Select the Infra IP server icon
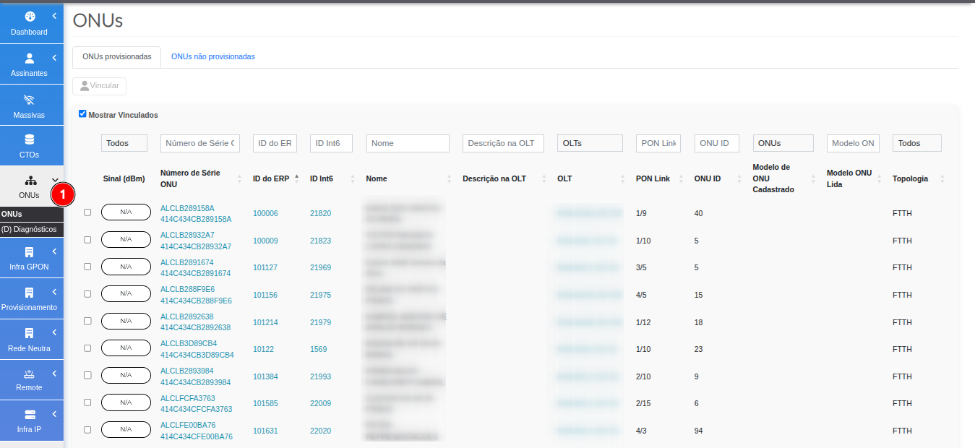This screenshot has height=448, width=975. tap(30, 415)
